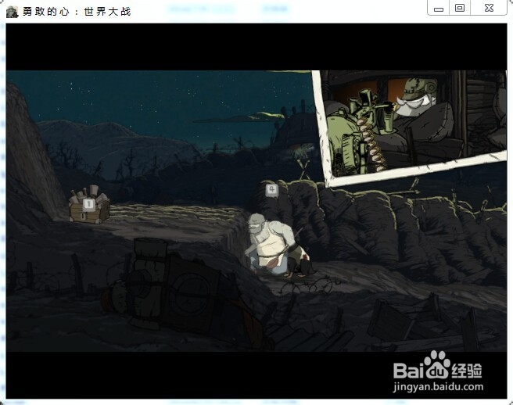Minimize the game window
Viewport: 513px width, 405px height.
(x=439, y=8)
